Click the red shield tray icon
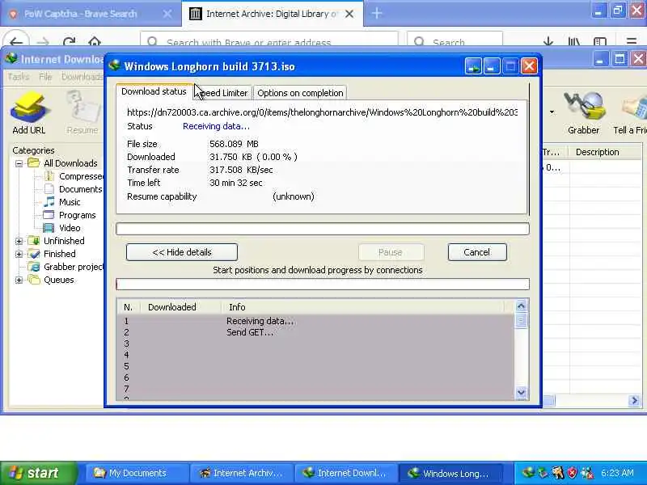This screenshot has height=485, width=647. coord(573,473)
